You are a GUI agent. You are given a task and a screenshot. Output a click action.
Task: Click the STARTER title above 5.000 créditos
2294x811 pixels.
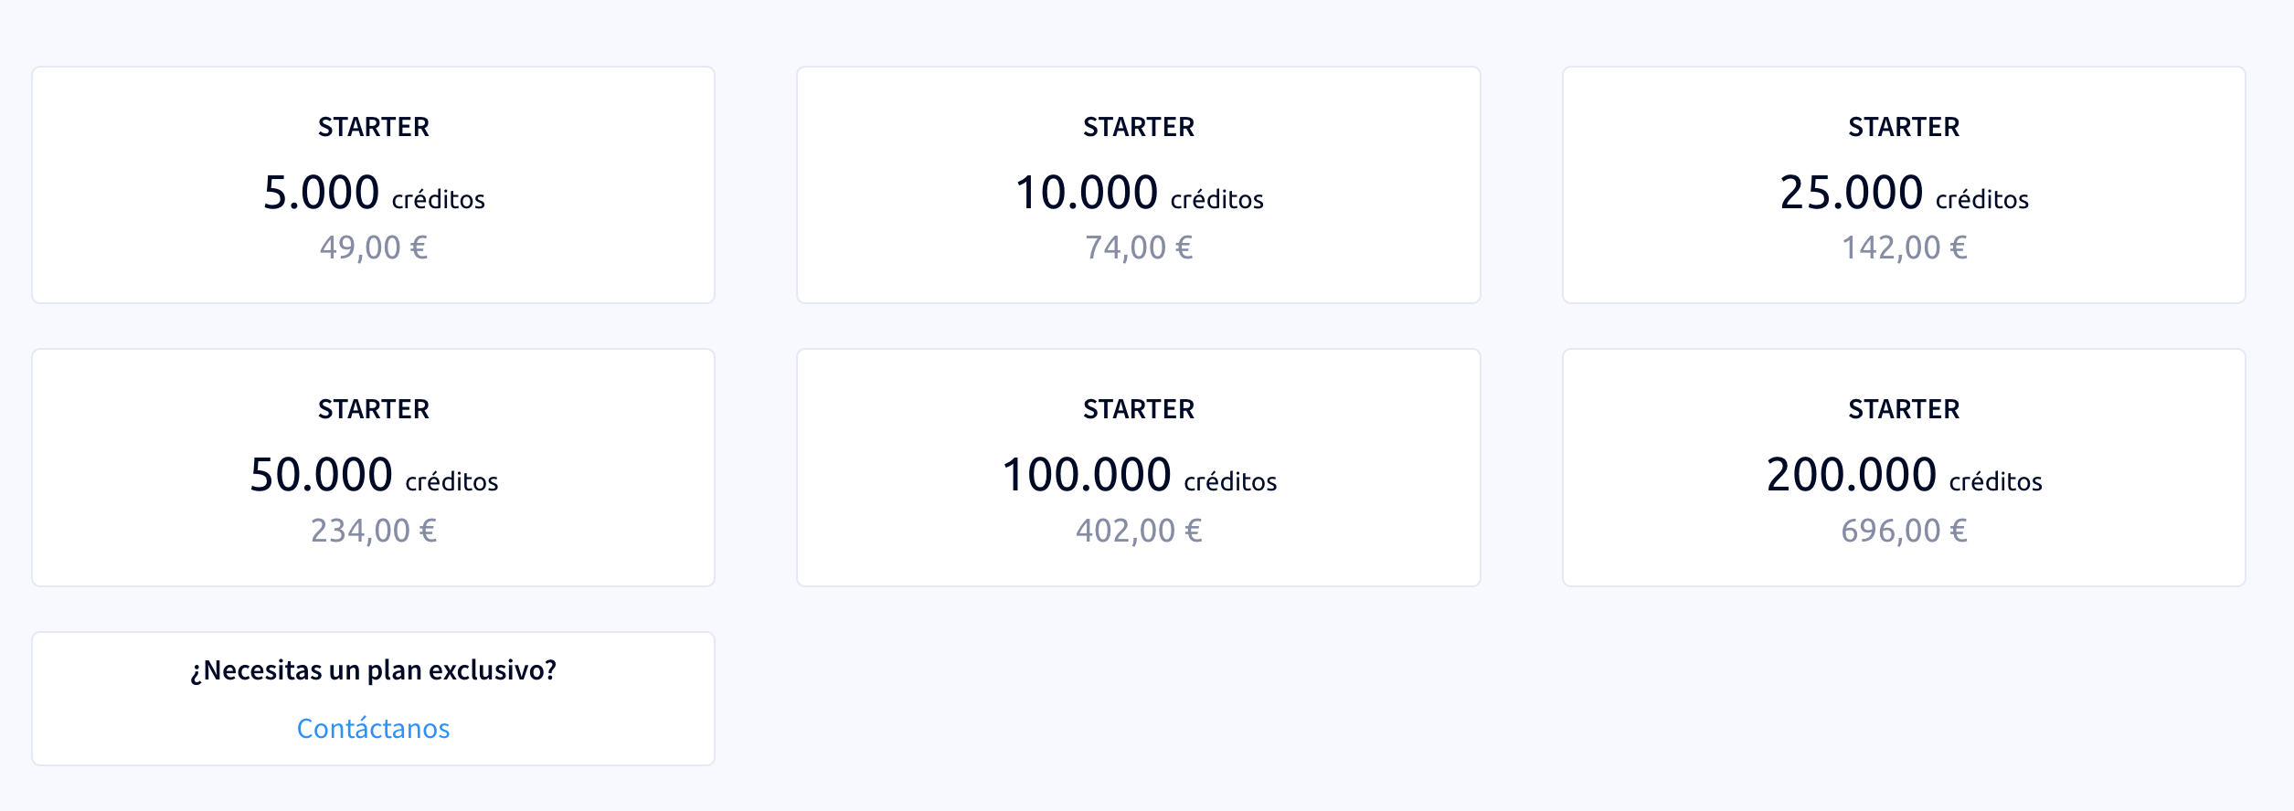[x=373, y=127]
